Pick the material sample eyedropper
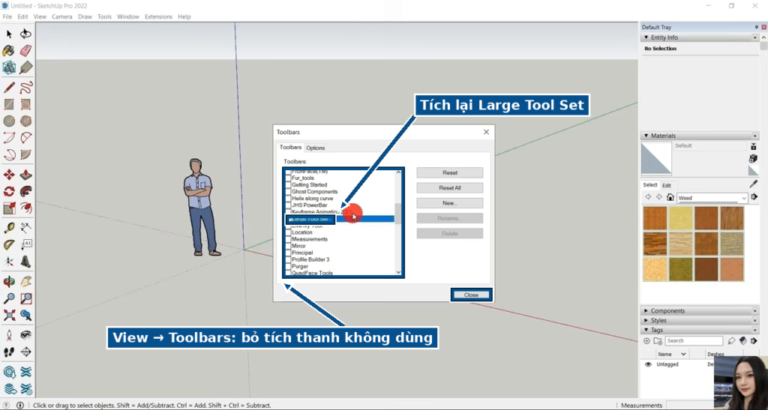Screen dimensions: 768x410 753,184
